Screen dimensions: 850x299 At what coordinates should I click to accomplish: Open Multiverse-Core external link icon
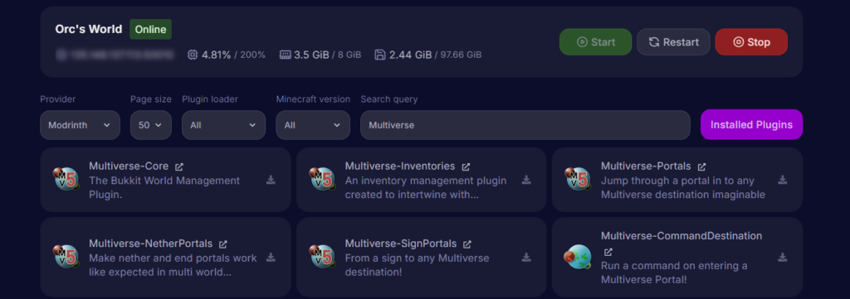(x=179, y=166)
